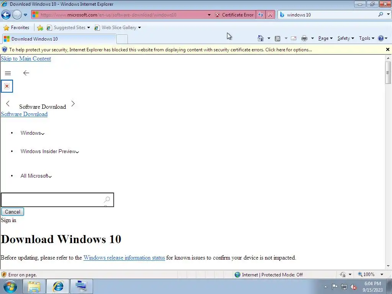Click the network tray icon
The width and height of the screenshot is (392, 294).
point(344,287)
